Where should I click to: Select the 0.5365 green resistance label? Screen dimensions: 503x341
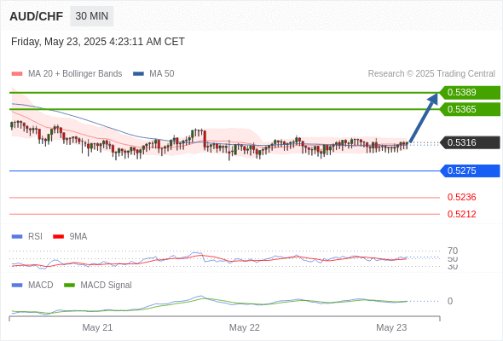(470, 109)
